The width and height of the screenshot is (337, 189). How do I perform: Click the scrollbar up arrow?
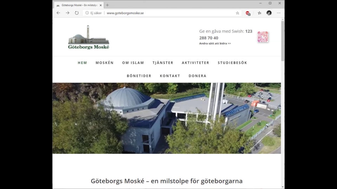283,19
